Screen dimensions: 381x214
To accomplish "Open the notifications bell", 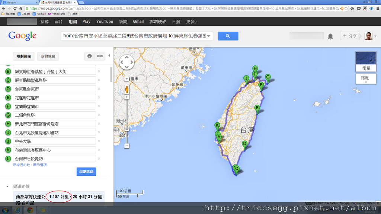I will tap(330, 36).
